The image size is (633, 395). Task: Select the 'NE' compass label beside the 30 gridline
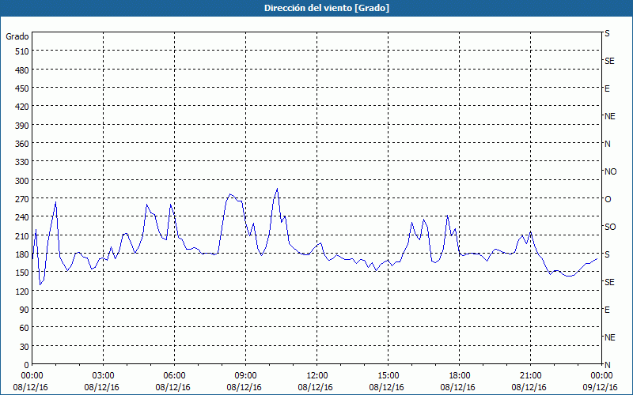(609, 337)
